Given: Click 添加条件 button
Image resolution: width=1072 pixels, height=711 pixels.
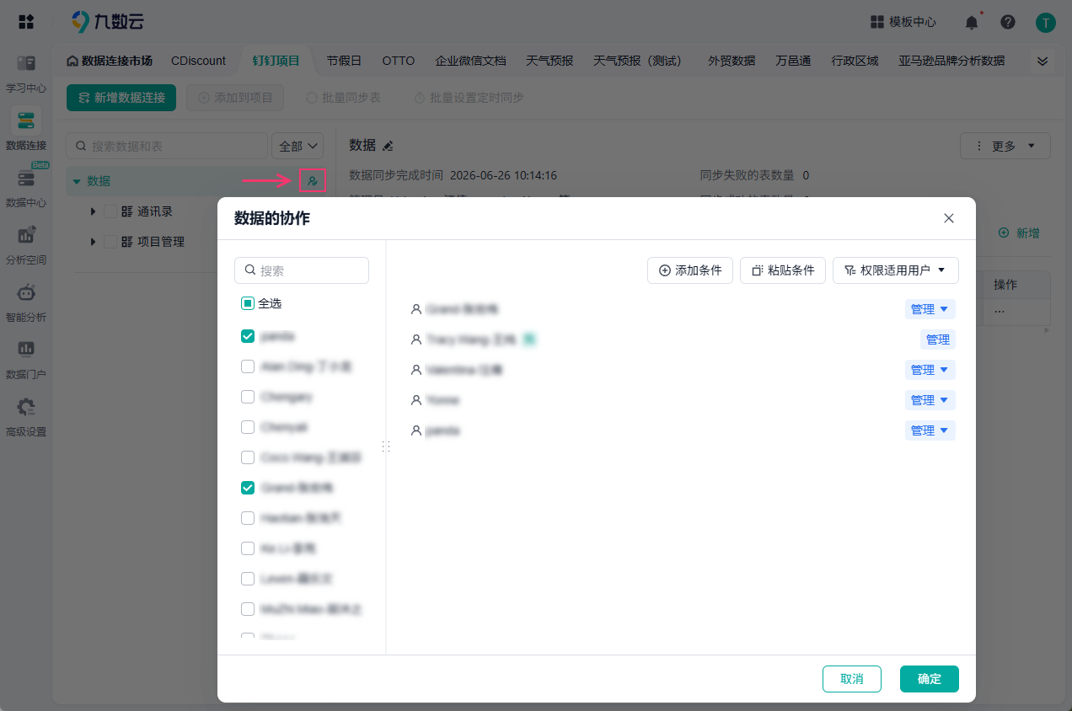Looking at the screenshot, I should [x=690, y=270].
